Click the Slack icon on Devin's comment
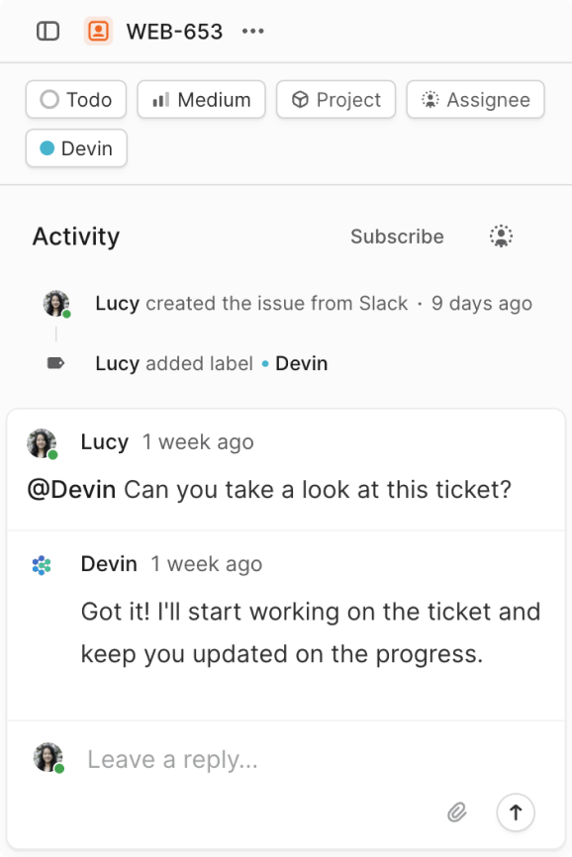Image resolution: width=572 pixels, height=857 pixels. 41,564
